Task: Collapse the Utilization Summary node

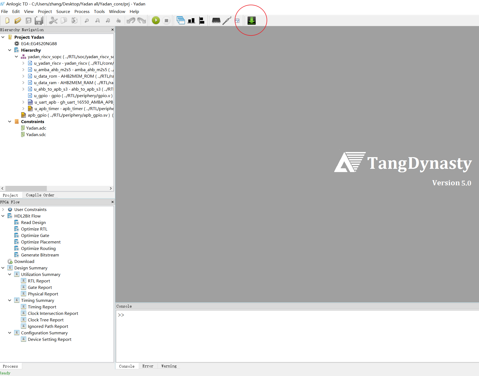Action: click(10, 274)
